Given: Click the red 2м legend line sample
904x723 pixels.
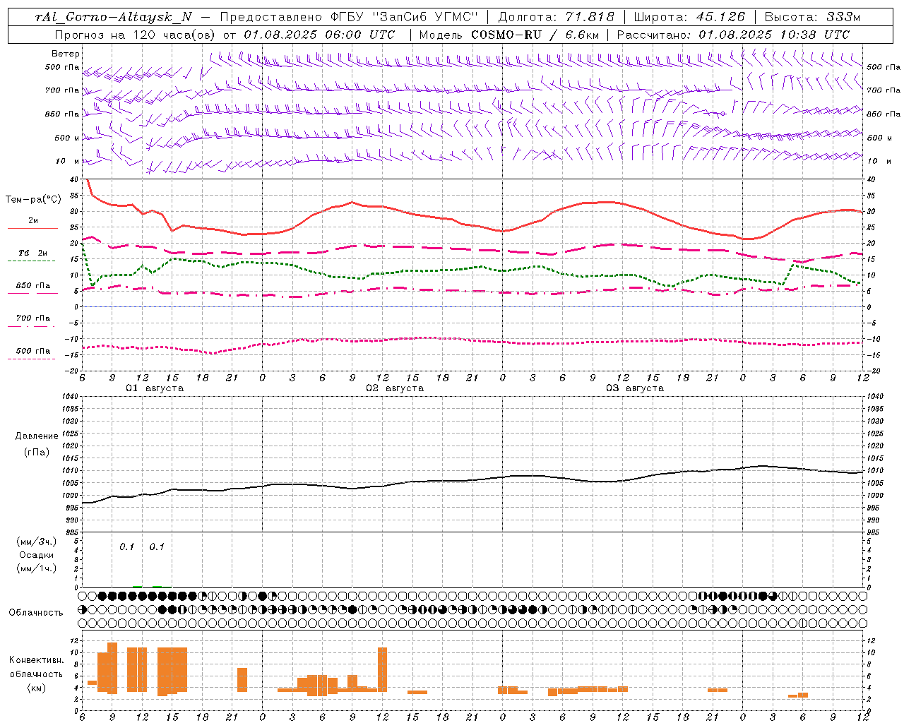Looking at the screenshot, I should pos(32,228).
